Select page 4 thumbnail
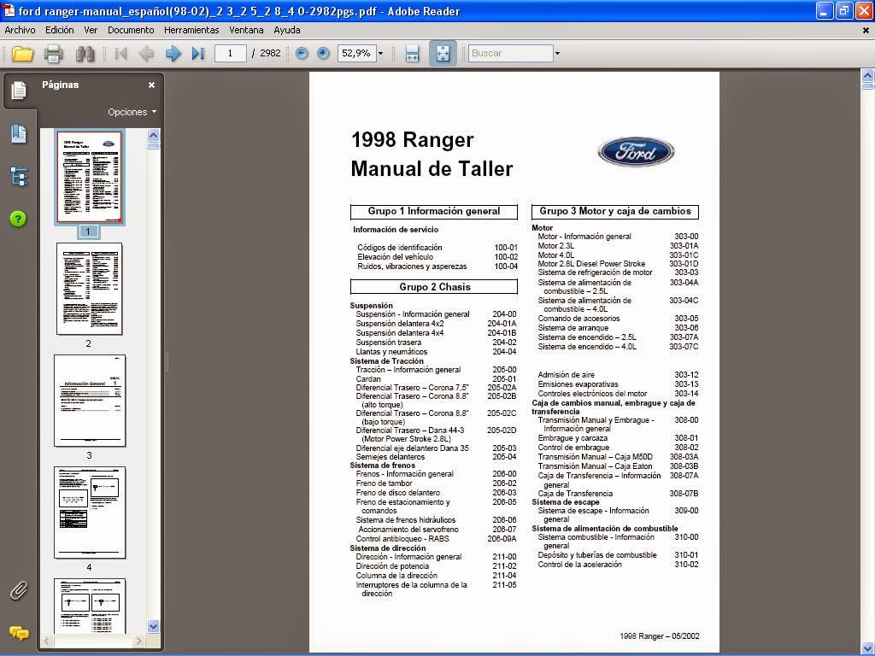This screenshot has width=875, height=656. [89, 512]
